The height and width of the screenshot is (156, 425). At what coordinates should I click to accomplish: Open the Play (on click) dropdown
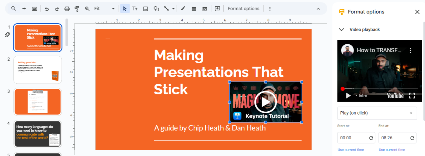(377, 113)
